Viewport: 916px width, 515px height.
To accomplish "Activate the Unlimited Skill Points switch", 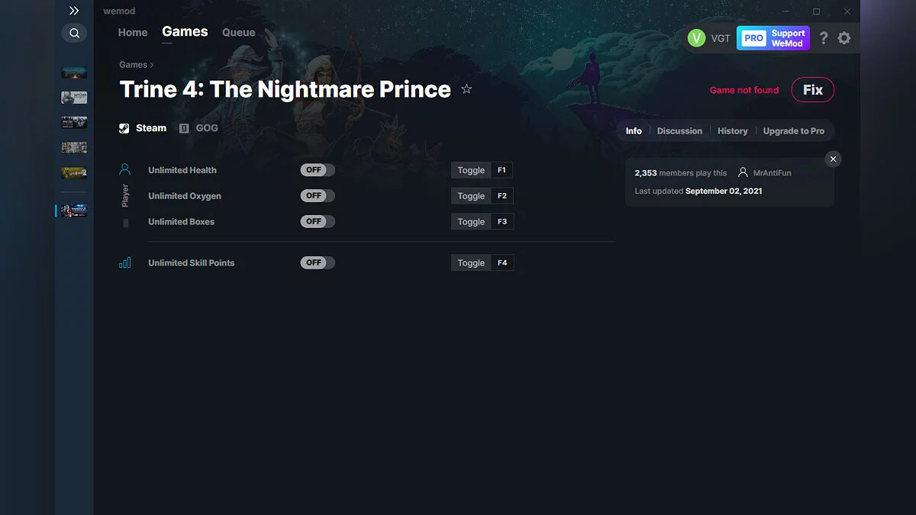I will (316, 262).
